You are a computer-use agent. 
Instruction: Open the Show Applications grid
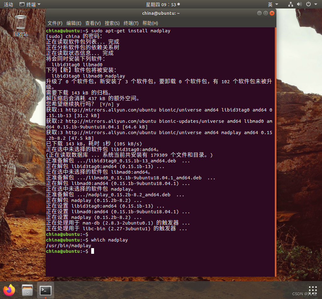click(312, 290)
